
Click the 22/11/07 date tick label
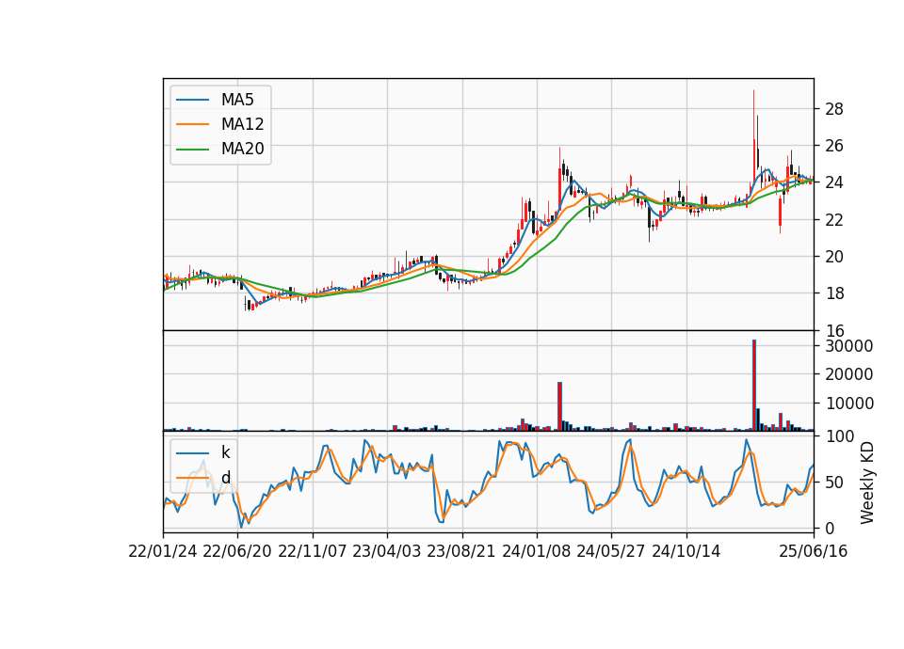[313, 552]
